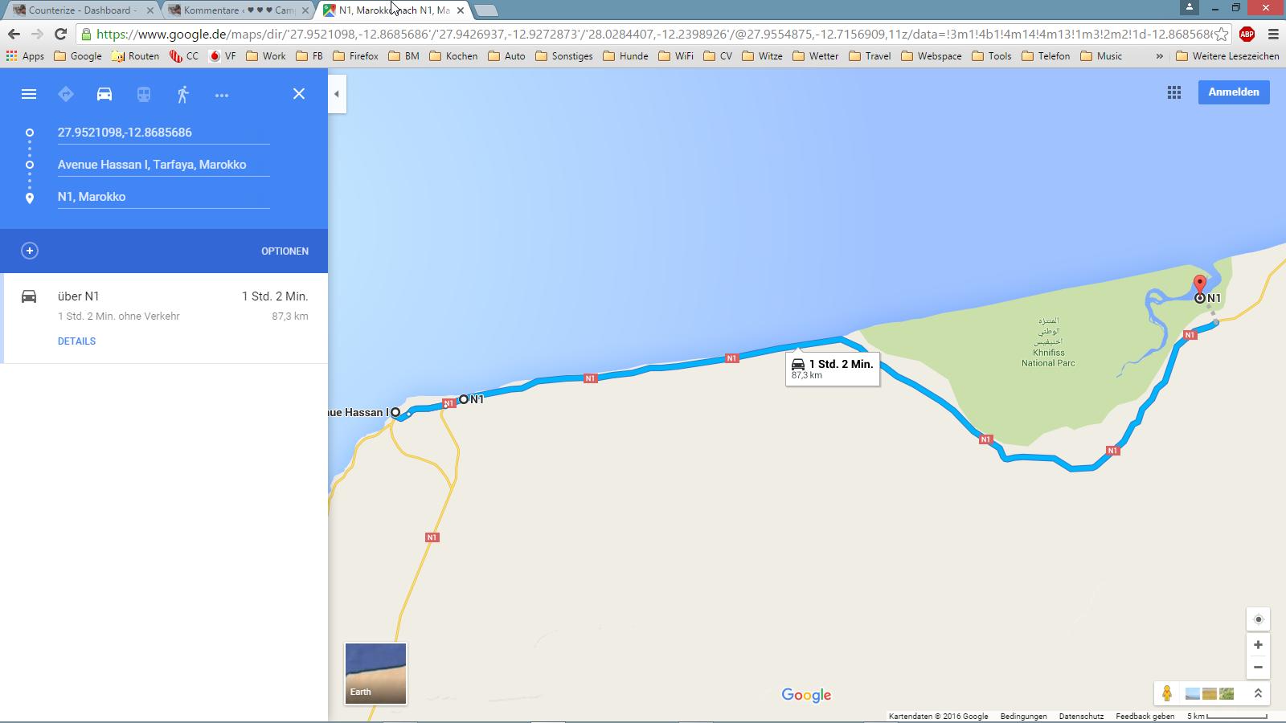Open the Apps bookmarks shortcut
The width and height of the screenshot is (1286, 723).
pos(25,56)
